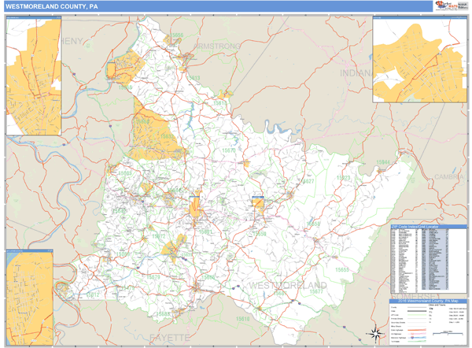This screenshot has width=472, height=348.
Task: Click ZIP code label 15012
Action: pyautogui.click(x=93, y=294)
